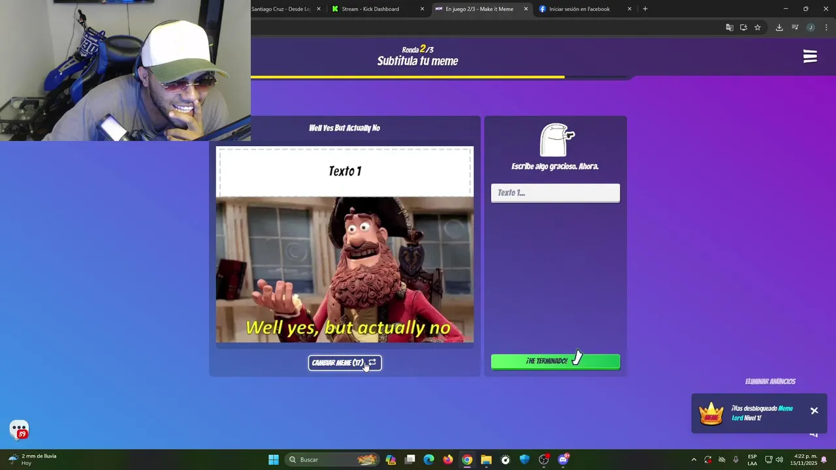Open the notifications bell icon
The height and width of the screenshot is (470, 836).
pos(824,460)
